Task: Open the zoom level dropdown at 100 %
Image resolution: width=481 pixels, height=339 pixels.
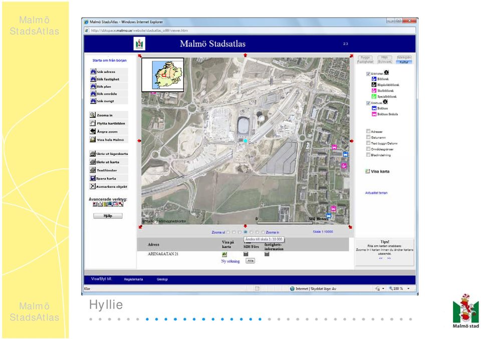Action: point(408,289)
